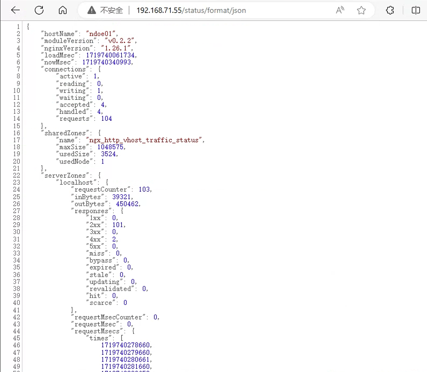
Task: Select moduleVersion value "v0.2.2"
Action: coord(120,41)
